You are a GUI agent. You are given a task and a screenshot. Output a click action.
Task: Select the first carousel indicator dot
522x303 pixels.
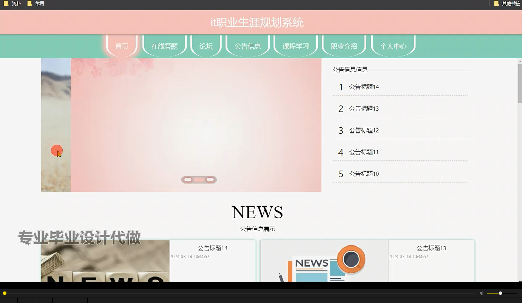(188, 179)
